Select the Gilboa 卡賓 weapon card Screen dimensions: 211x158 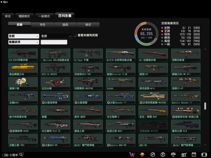click(88, 55)
